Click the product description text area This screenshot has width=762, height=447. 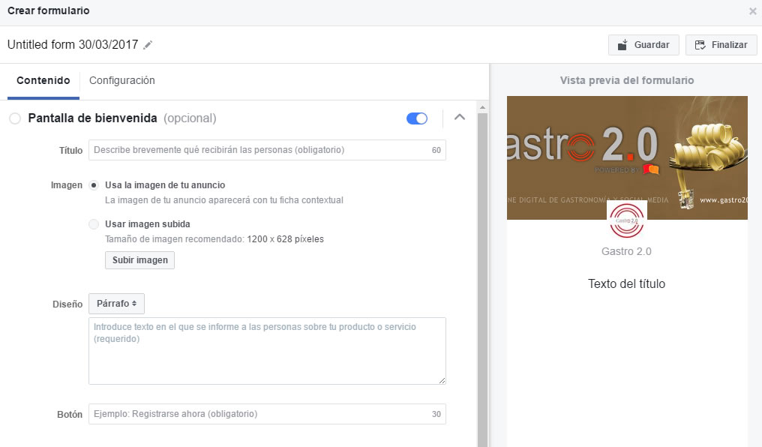267,349
